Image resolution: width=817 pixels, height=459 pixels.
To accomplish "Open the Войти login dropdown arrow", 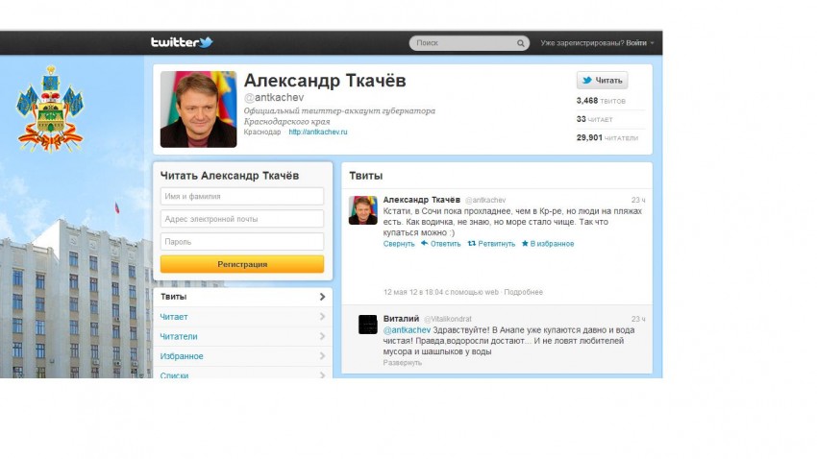I will [x=652, y=43].
